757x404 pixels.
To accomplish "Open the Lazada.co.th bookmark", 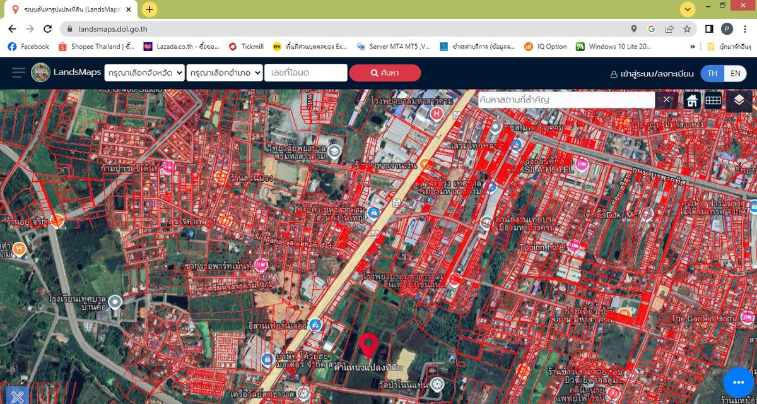I will [x=182, y=47].
